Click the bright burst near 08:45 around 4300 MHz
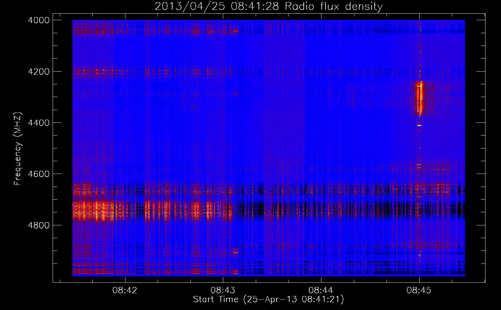 [x=420, y=98]
